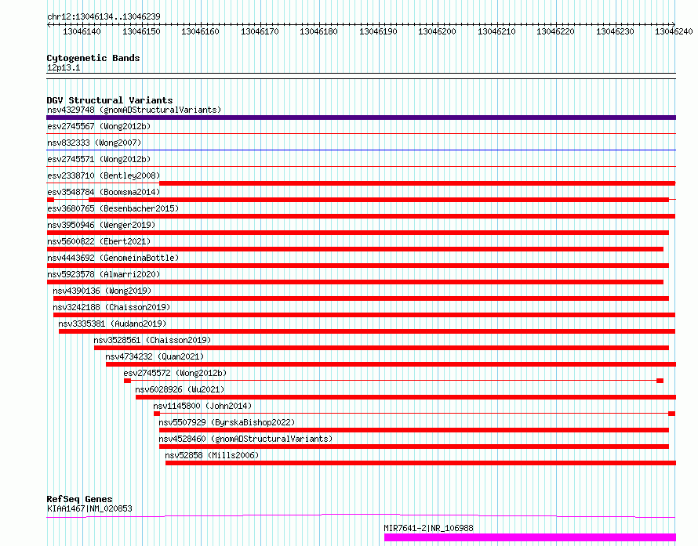Click nsv6028926 (Wu2021) label

click(180, 389)
